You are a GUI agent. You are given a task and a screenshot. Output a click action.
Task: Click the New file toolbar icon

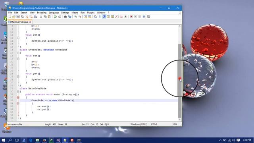[x=10, y=17]
